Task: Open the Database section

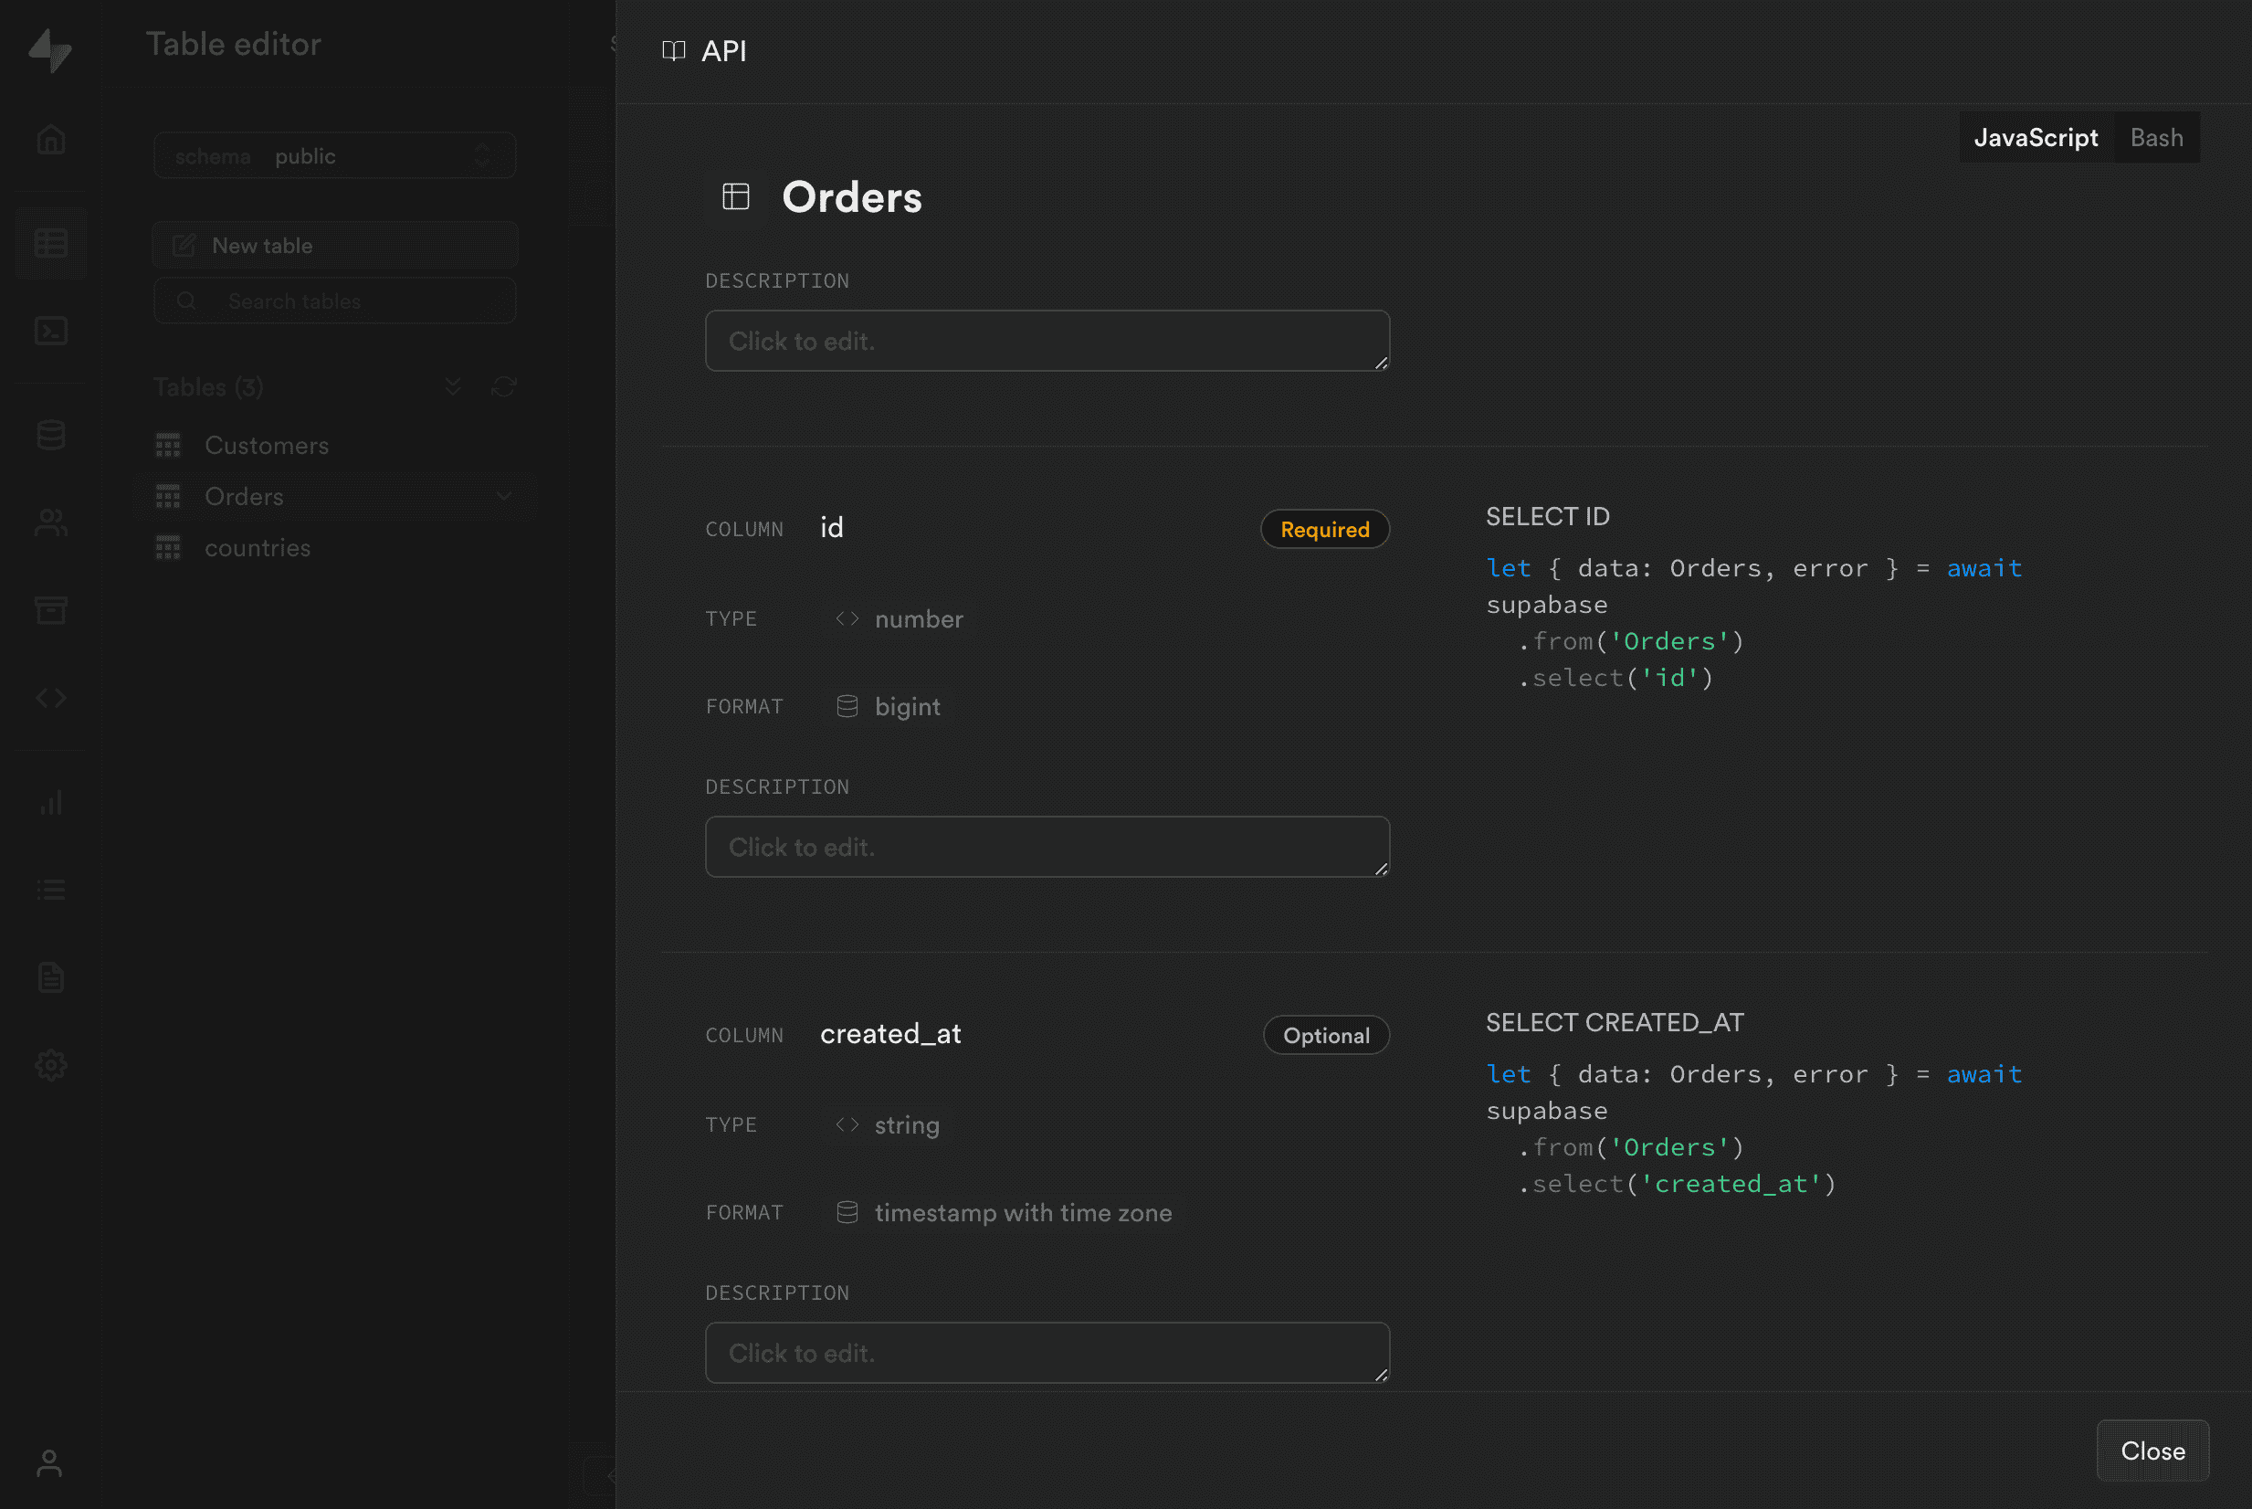Action: click(x=50, y=434)
